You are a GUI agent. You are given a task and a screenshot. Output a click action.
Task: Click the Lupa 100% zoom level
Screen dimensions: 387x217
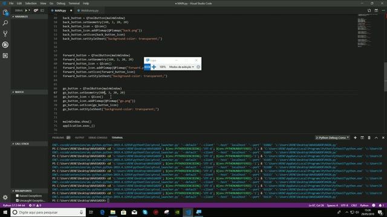pyautogui.click(x=163, y=67)
